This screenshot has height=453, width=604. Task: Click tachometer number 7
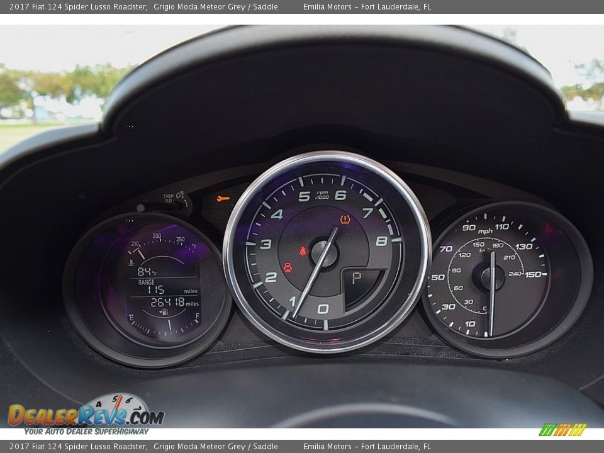[x=368, y=213]
